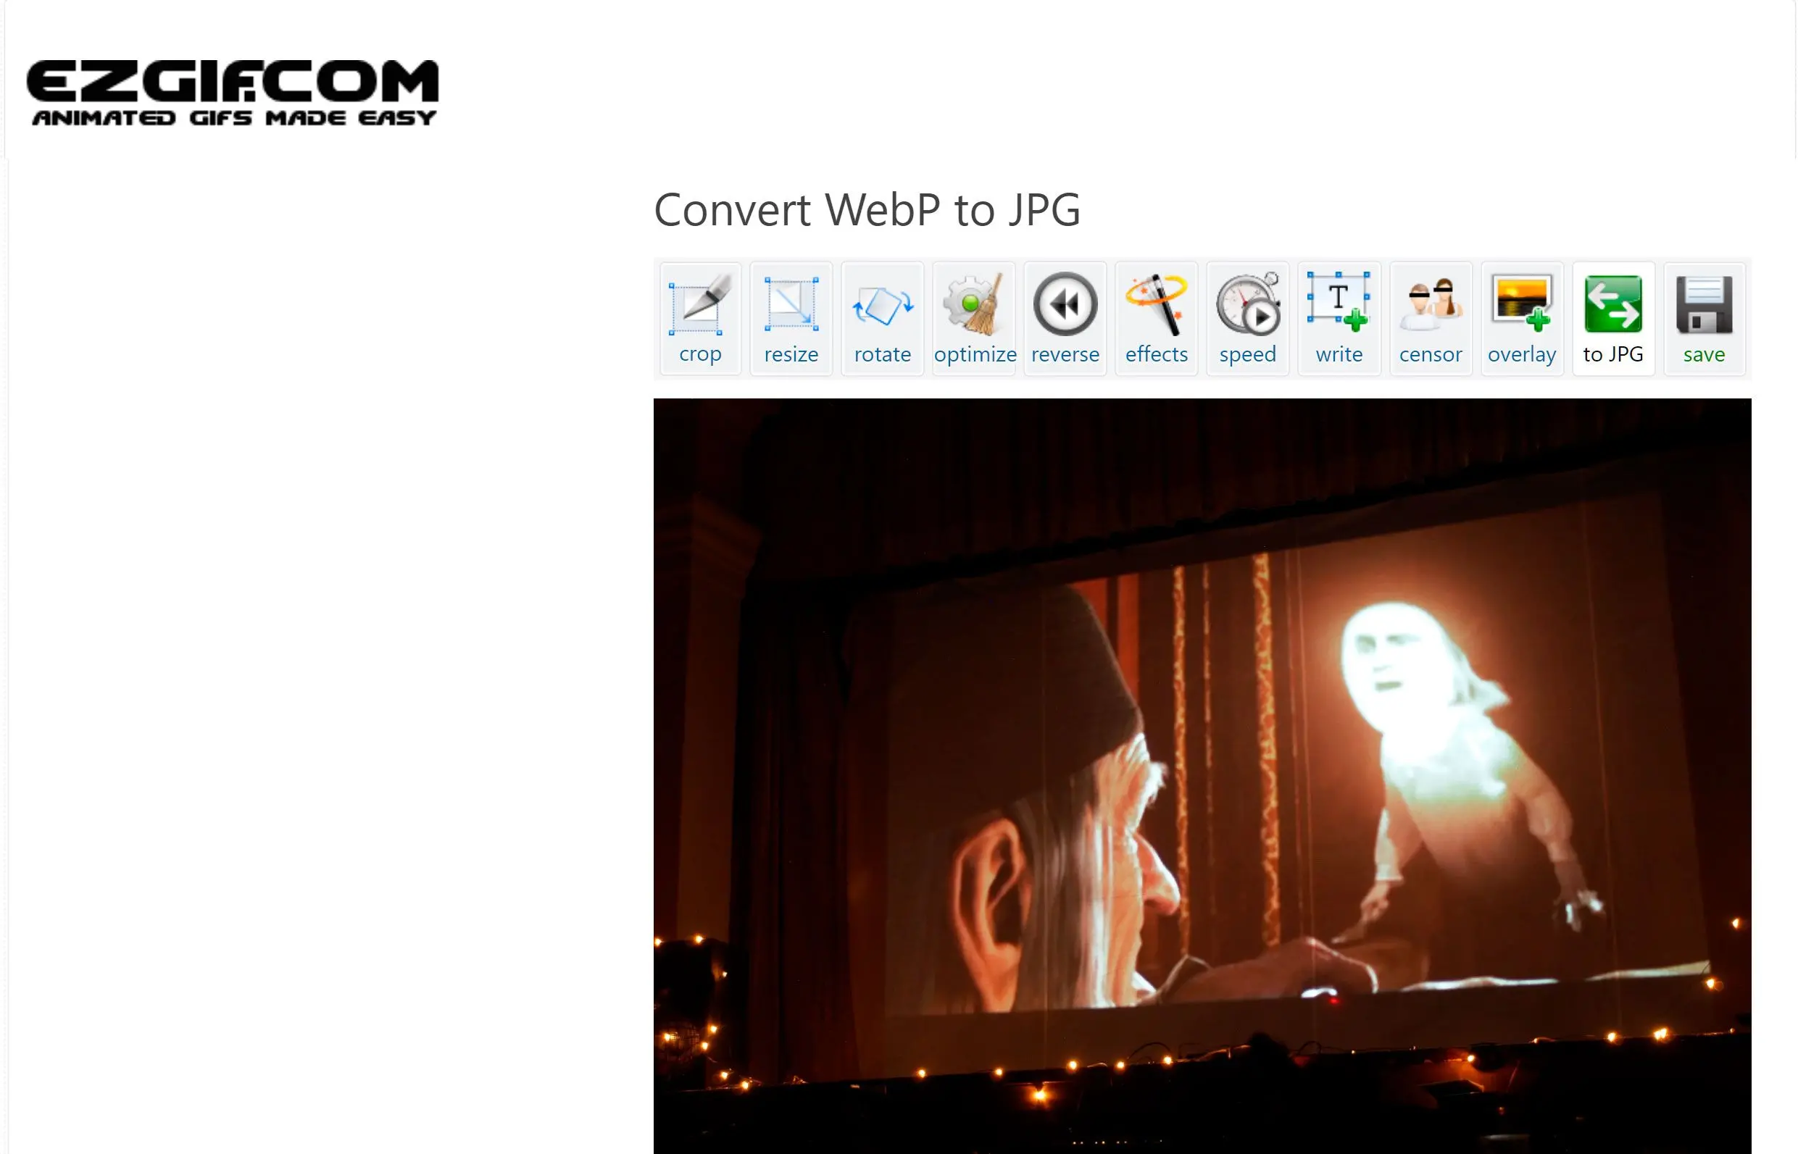
Task: Click the Convert WebP to JPG heading
Action: tap(867, 208)
